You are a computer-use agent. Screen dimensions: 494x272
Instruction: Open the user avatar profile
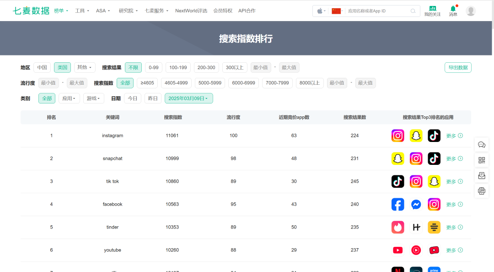click(471, 11)
